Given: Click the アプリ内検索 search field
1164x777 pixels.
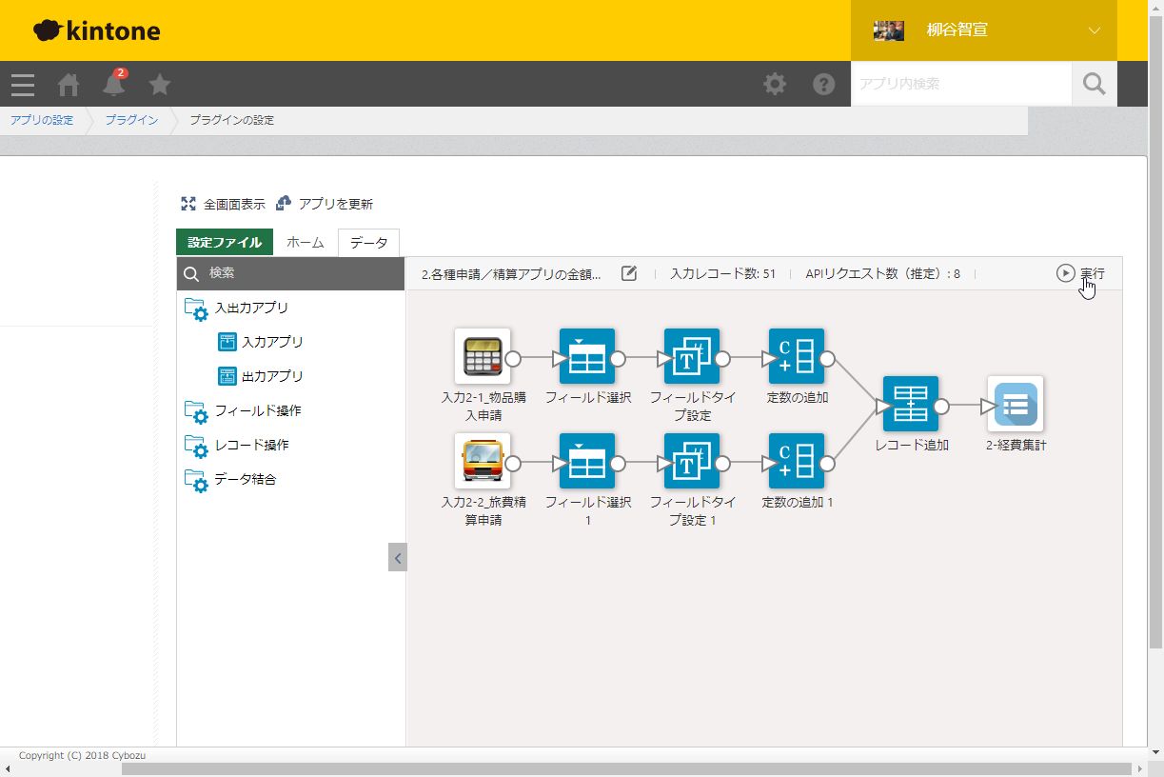Looking at the screenshot, I should click(961, 85).
